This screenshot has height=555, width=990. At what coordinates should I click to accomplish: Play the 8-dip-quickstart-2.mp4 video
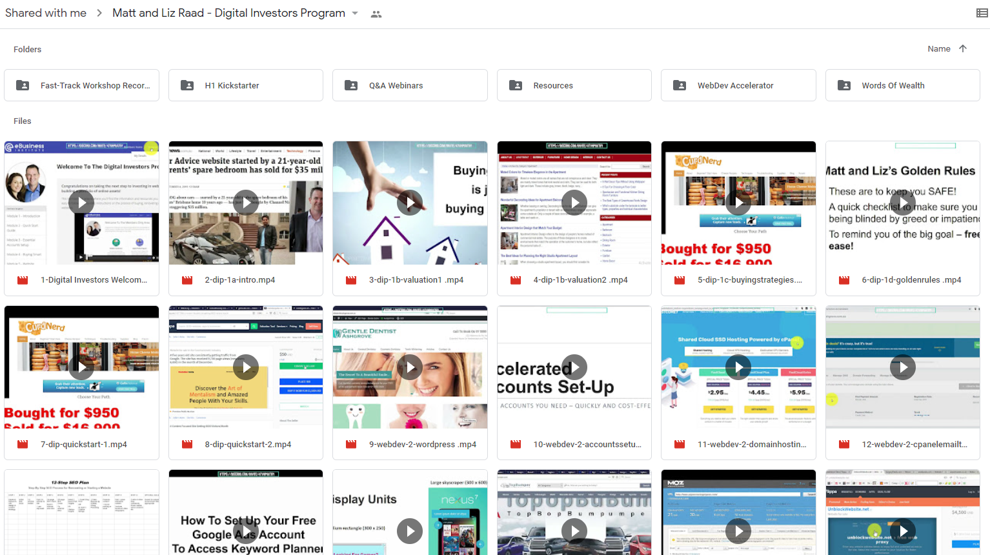246,367
